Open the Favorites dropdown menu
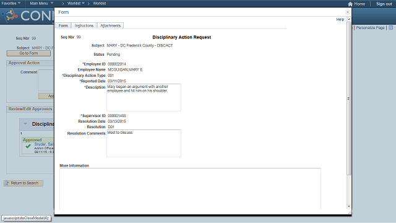396x223 pixels. [x=11, y=3]
